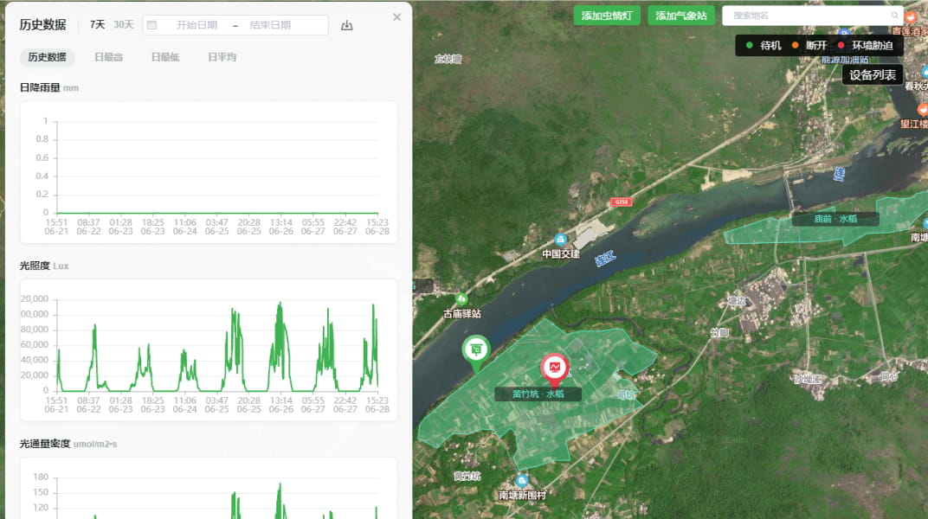928x519 pixels.
Task: Close the history data panel
Action: 396,17
